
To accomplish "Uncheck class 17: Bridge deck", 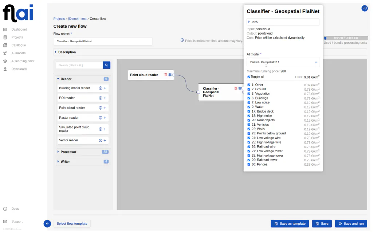I will (x=248, y=111).
